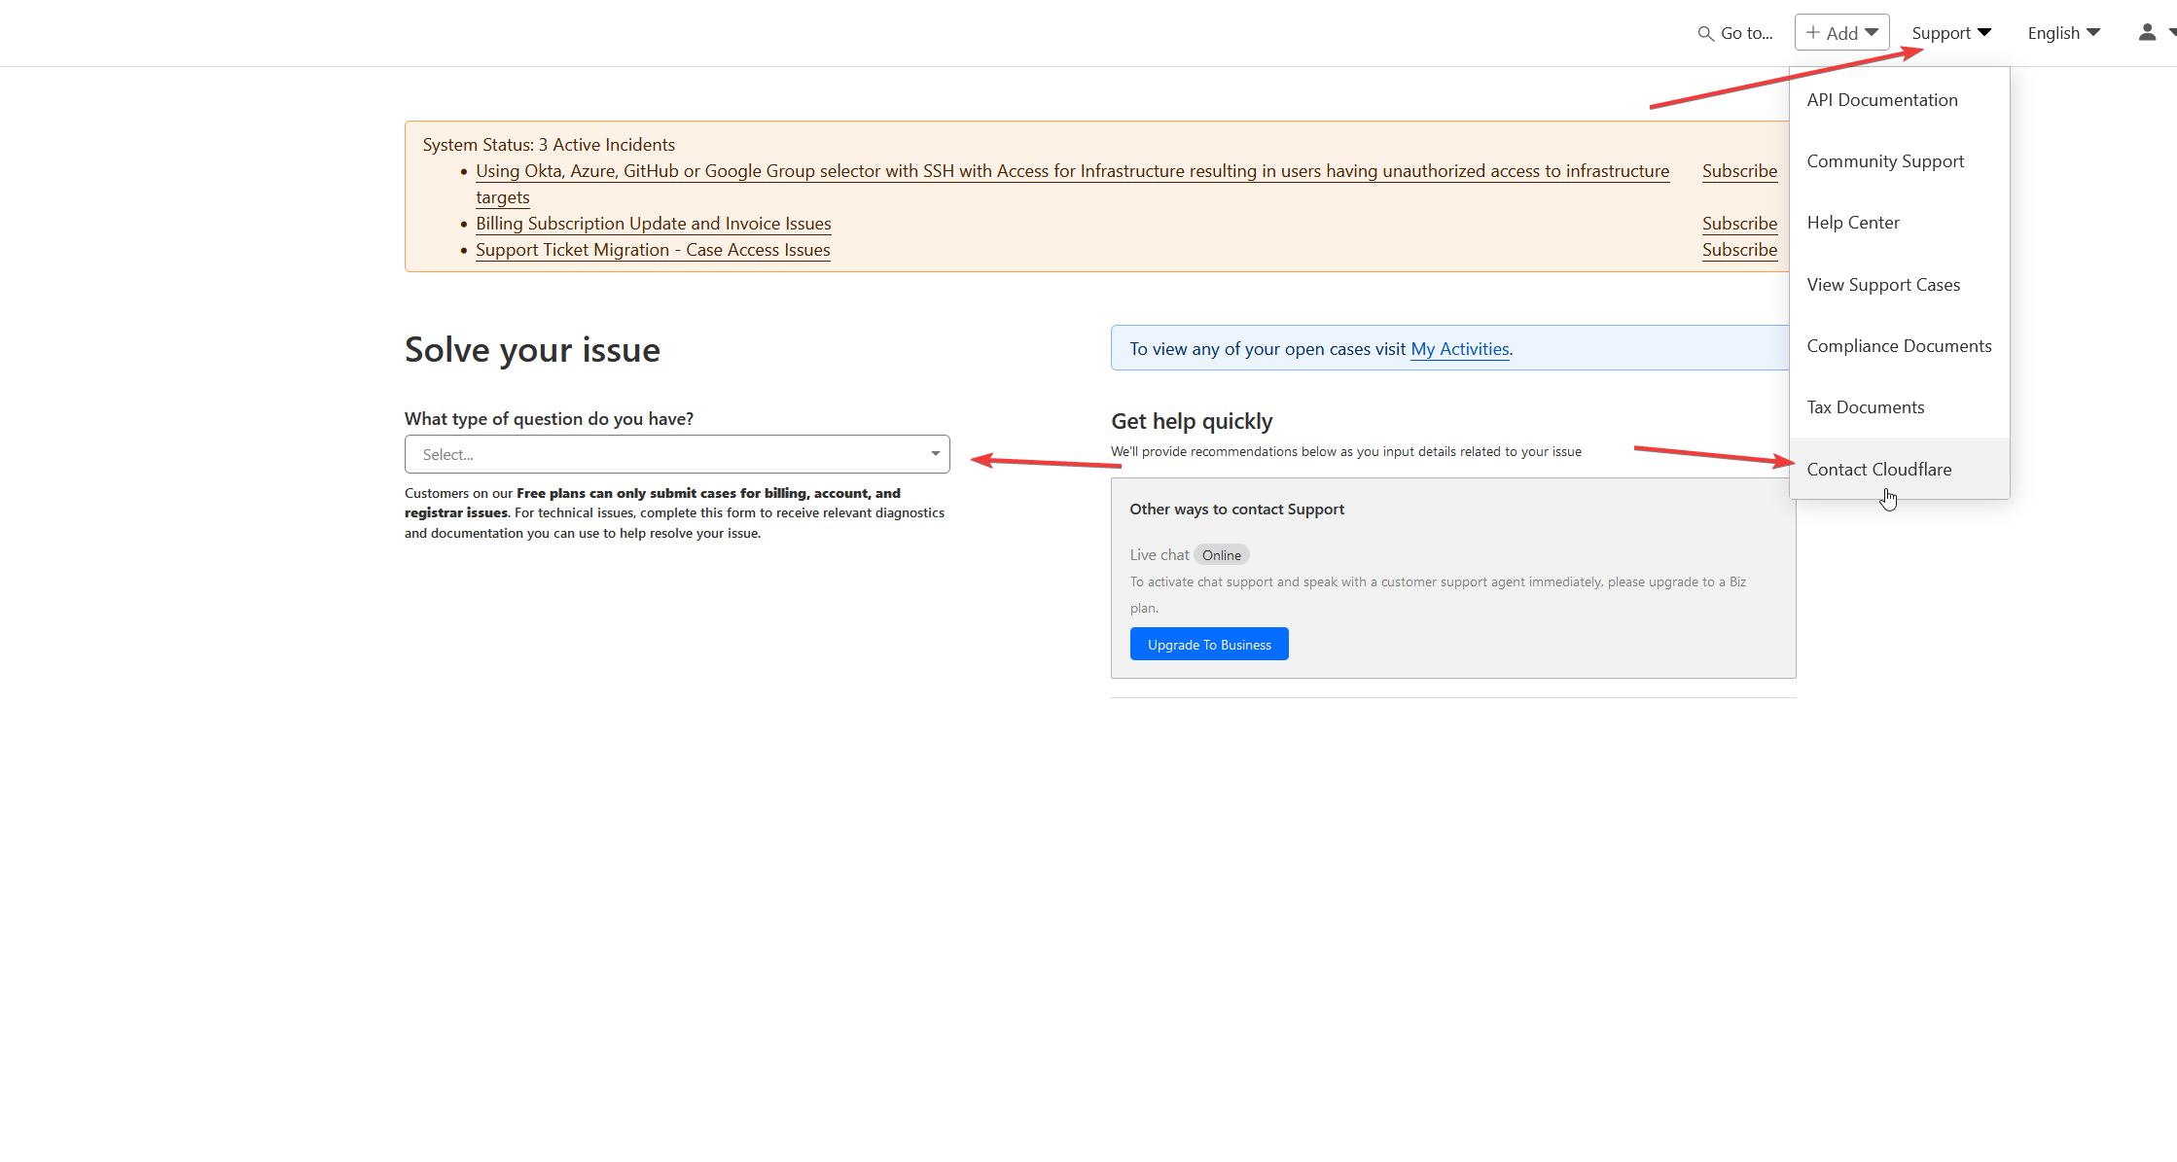
Task: Select View Support Cases option
Action: click(1882, 285)
